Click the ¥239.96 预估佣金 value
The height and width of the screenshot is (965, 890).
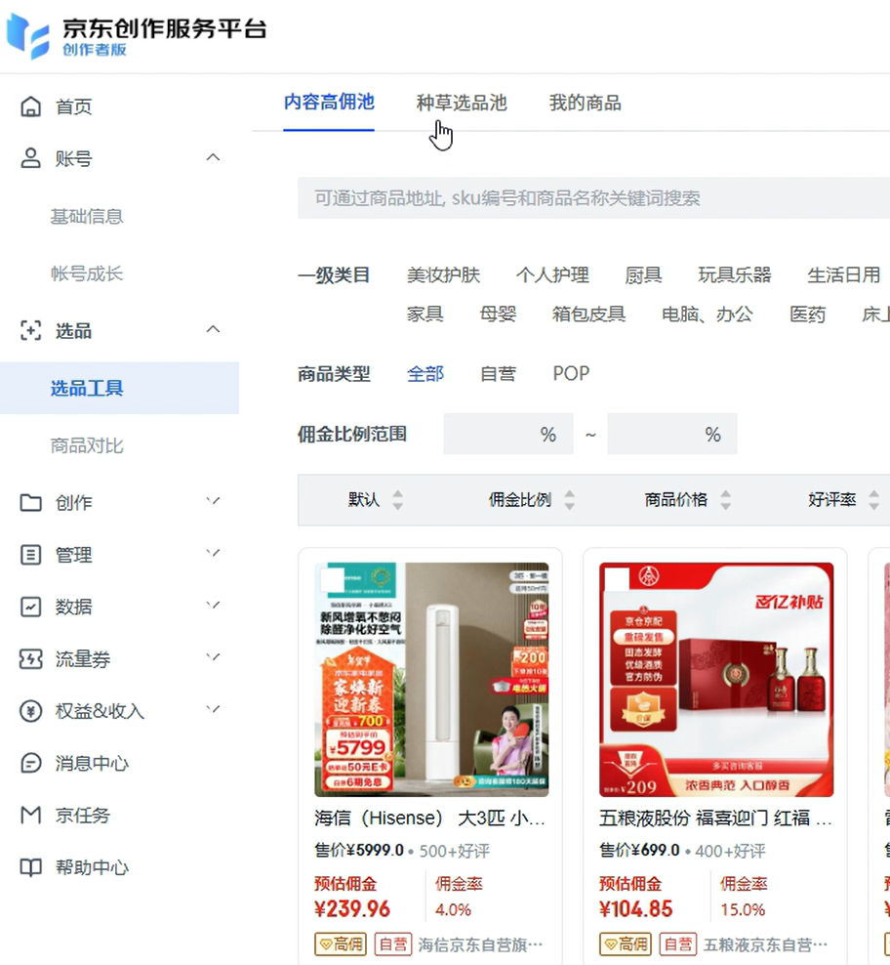click(352, 909)
